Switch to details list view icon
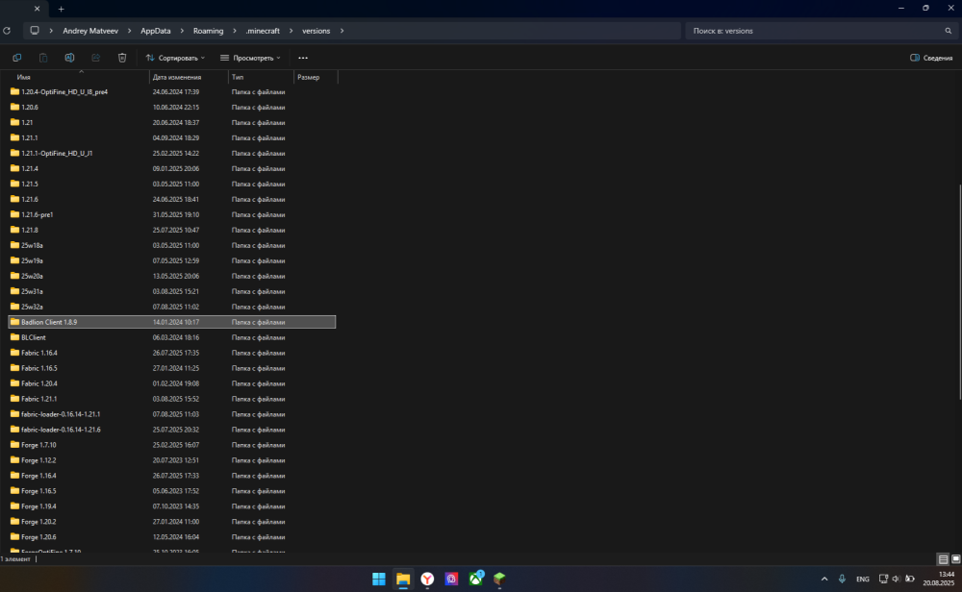The image size is (962, 592). (943, 559)
